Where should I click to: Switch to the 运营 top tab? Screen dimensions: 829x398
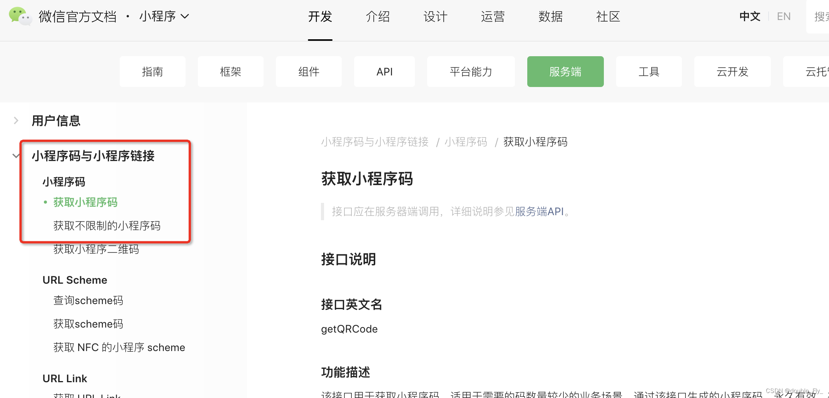493,17
